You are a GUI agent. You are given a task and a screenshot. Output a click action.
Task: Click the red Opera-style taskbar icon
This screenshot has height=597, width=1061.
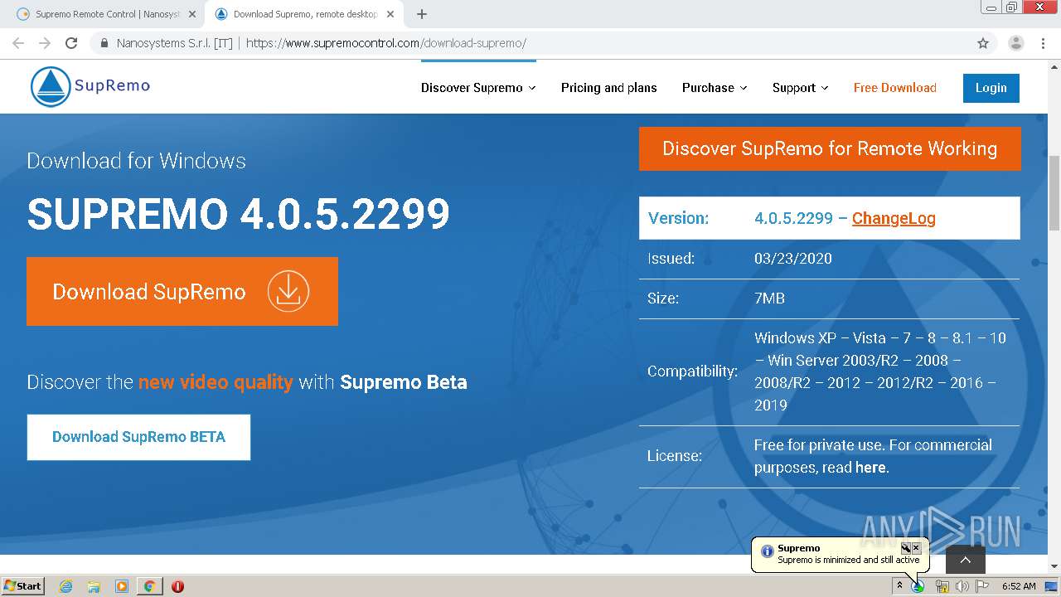point(177,586)
